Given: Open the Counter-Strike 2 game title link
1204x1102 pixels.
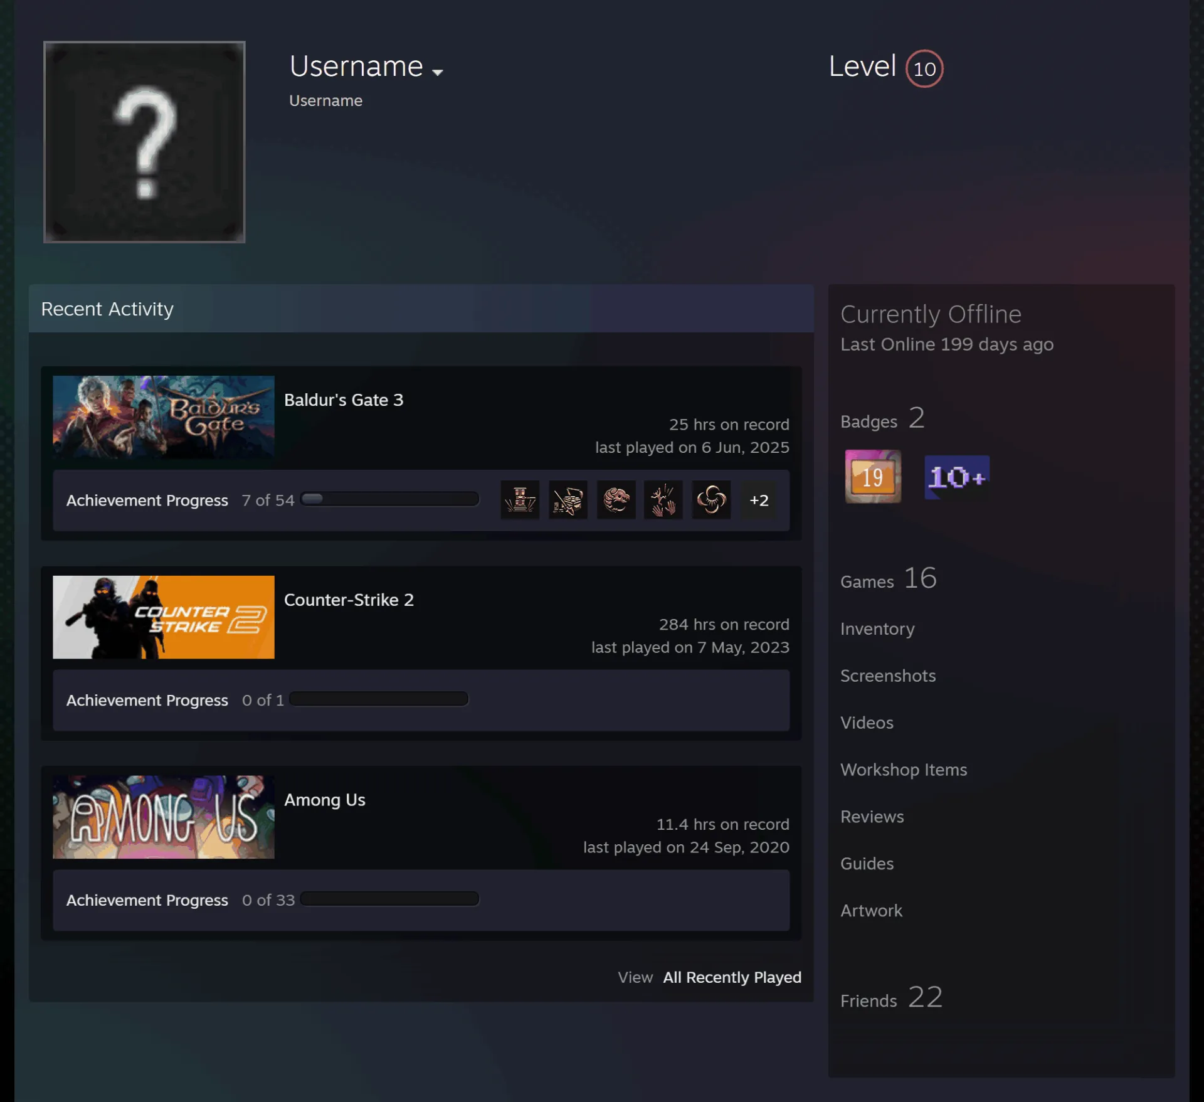Looking at the screenshot, I should click(349, 600).
